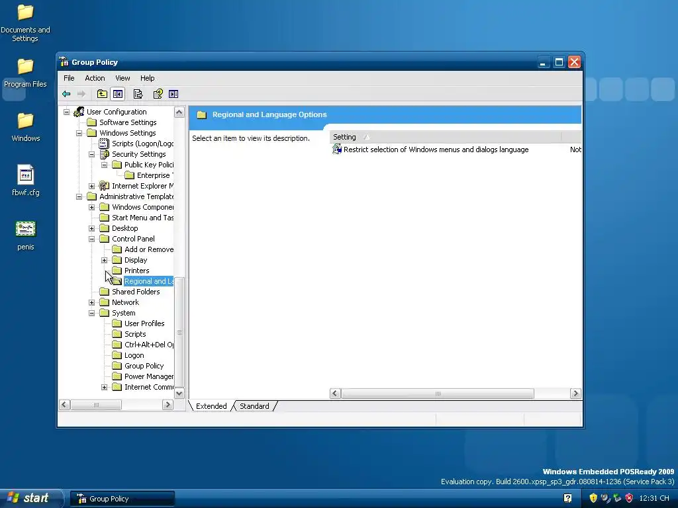The height and width of the screenshot is (508, 678).
Task: Collapse the System tree node
Action: point(91,313)
